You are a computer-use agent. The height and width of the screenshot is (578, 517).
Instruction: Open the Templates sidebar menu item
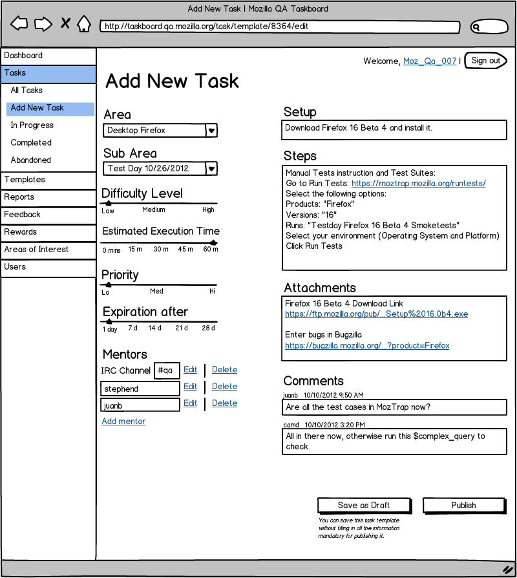(x=48, y=180)
